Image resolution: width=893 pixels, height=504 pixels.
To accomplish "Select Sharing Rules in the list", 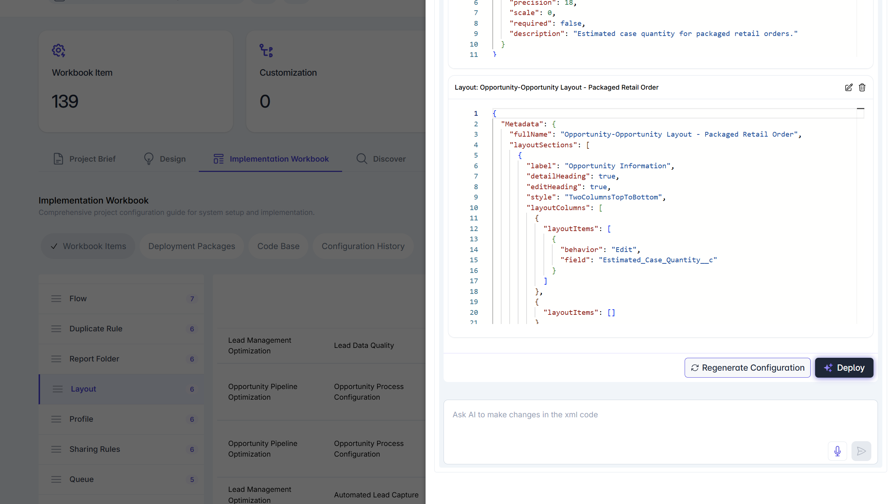I will [121, 449].
